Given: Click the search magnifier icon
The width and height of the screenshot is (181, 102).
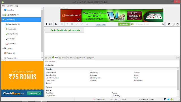Looking at the screenshot, I should (x=163, y=24).
